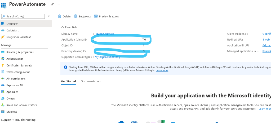The width and height of the screenshot is (271, 123).
Task: Click the Delete trash icon
Action: pyautogui.click(x=60, y=16)
